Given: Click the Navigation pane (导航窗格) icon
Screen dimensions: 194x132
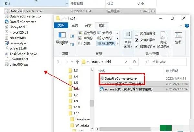Looking at the screenshot, I should click(x=62, y=35).
